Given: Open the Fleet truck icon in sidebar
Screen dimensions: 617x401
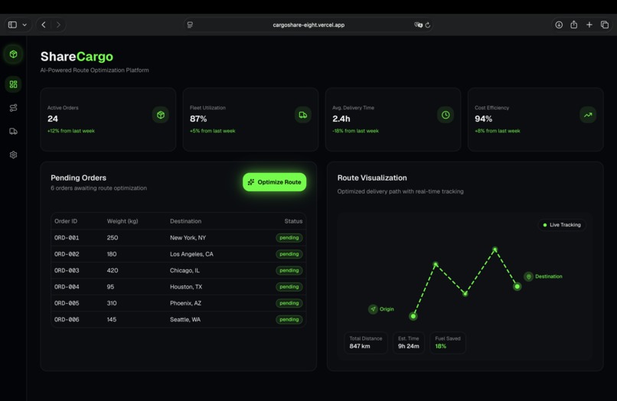Looking at the screenshot, I should [x=13, y=132].
